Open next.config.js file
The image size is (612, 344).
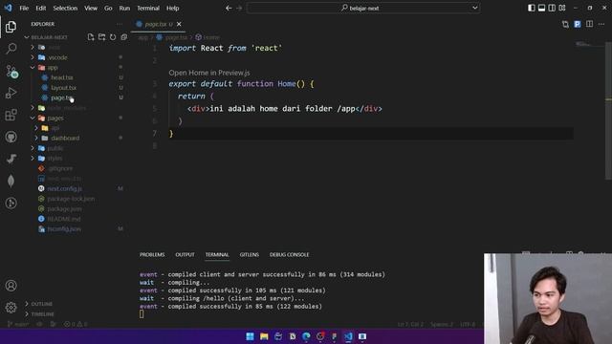click(64, 188)
